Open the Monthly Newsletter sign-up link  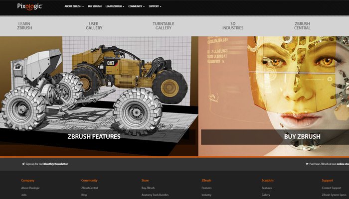tap(56, 164)
